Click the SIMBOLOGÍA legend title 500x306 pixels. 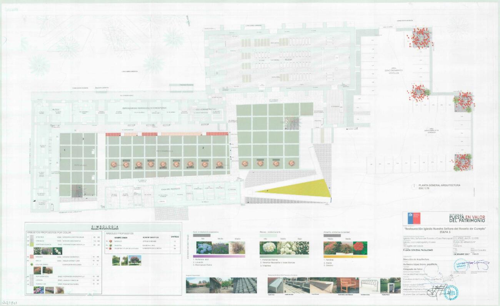point(103,227)
